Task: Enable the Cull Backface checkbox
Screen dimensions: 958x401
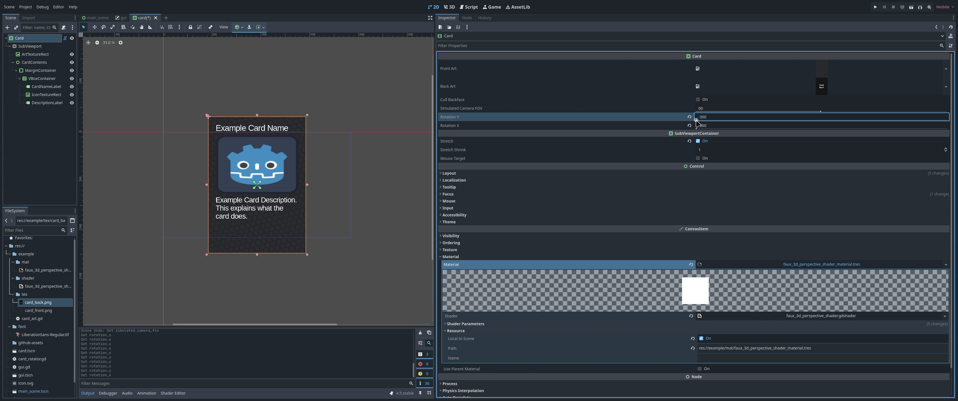Action: point(698,99)
